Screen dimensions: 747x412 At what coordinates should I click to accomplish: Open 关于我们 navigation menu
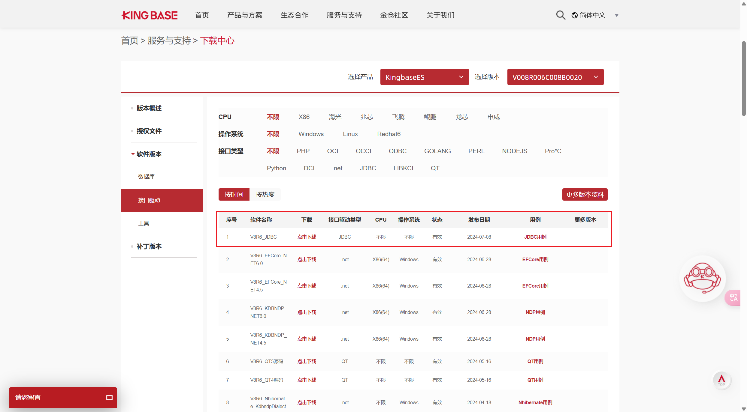click(440, 15)
